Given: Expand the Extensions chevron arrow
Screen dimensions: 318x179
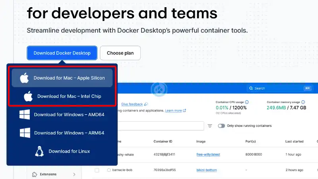Looking at the screenshot, I should pyautogui.click(x=74, y=174).
